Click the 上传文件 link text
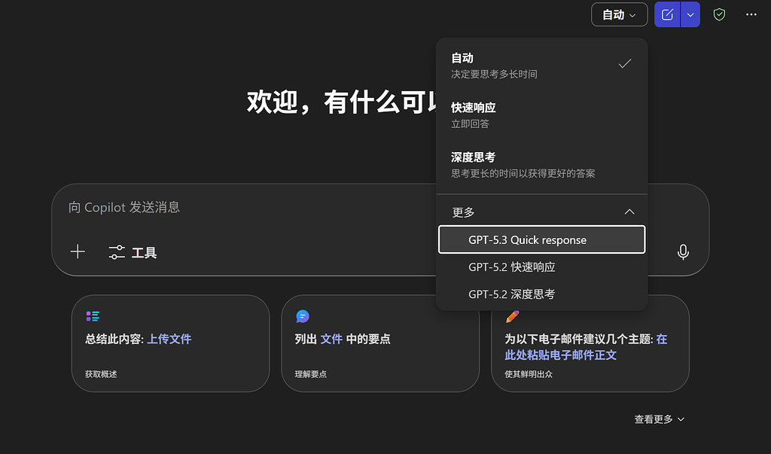Screen dimensions: 771x454 click(169, 339)
